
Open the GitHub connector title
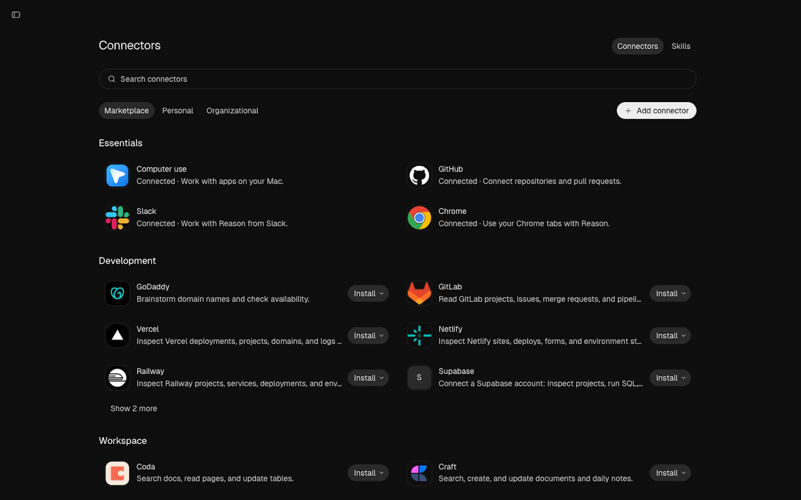coord(451,169)
